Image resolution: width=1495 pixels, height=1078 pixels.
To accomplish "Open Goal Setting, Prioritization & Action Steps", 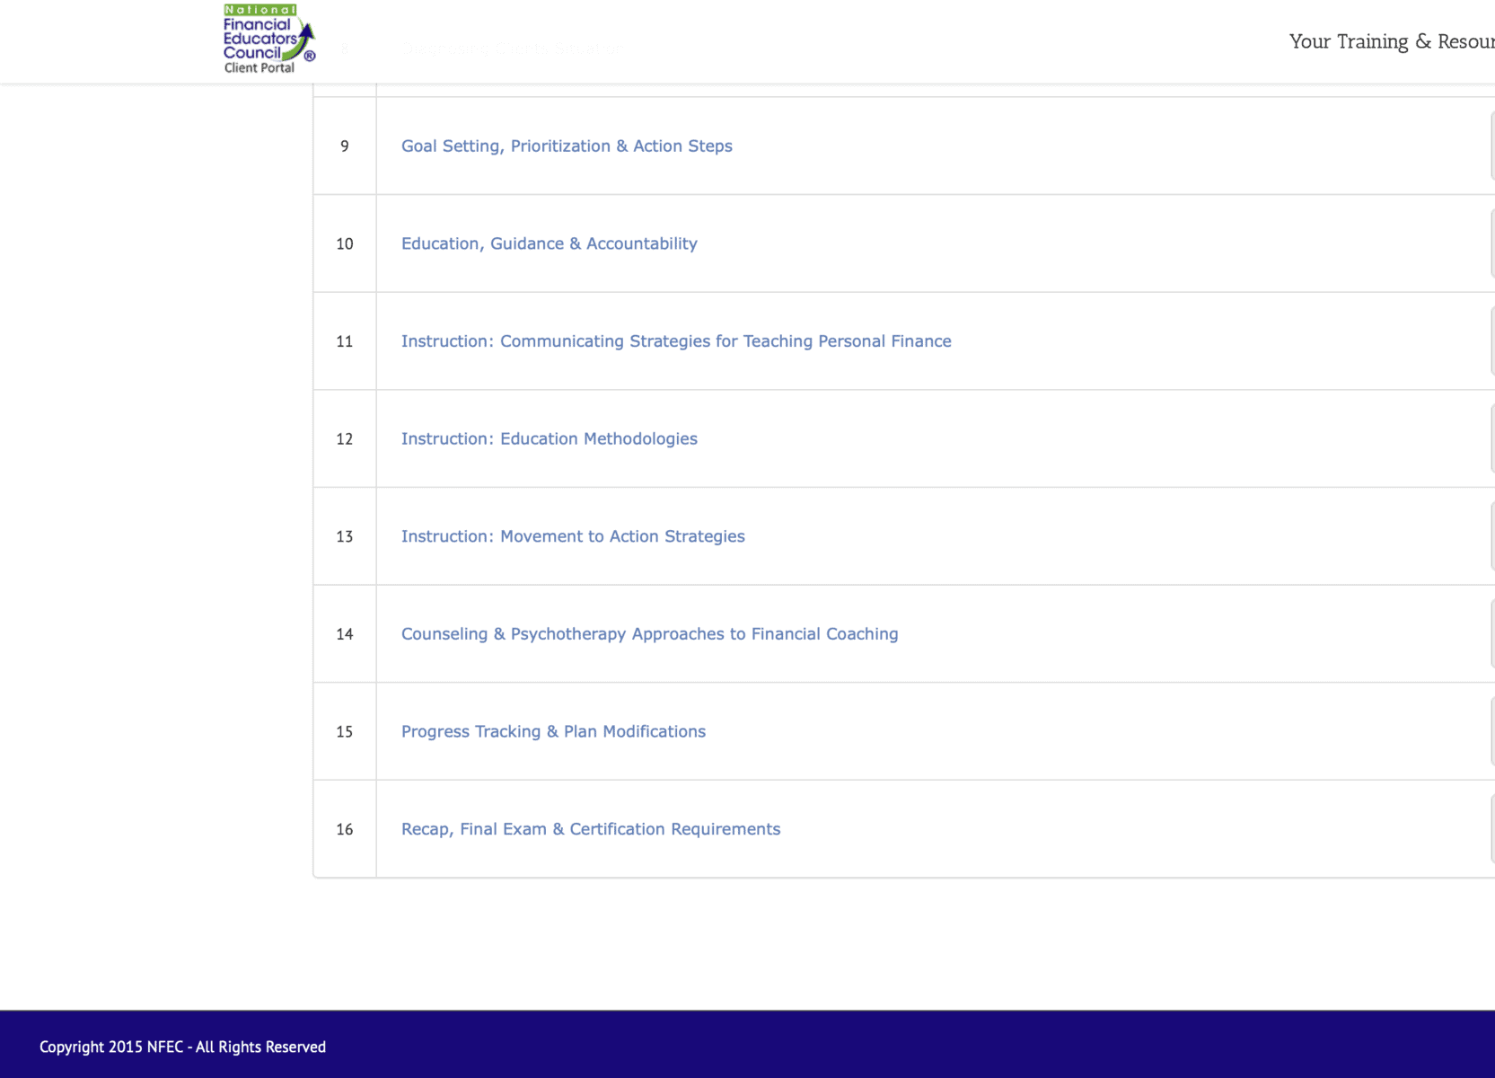I will click(566, 146).
